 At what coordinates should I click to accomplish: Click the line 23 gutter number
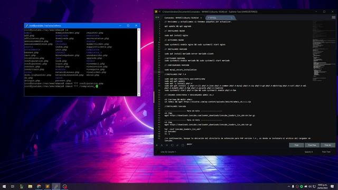pos(159,72)
